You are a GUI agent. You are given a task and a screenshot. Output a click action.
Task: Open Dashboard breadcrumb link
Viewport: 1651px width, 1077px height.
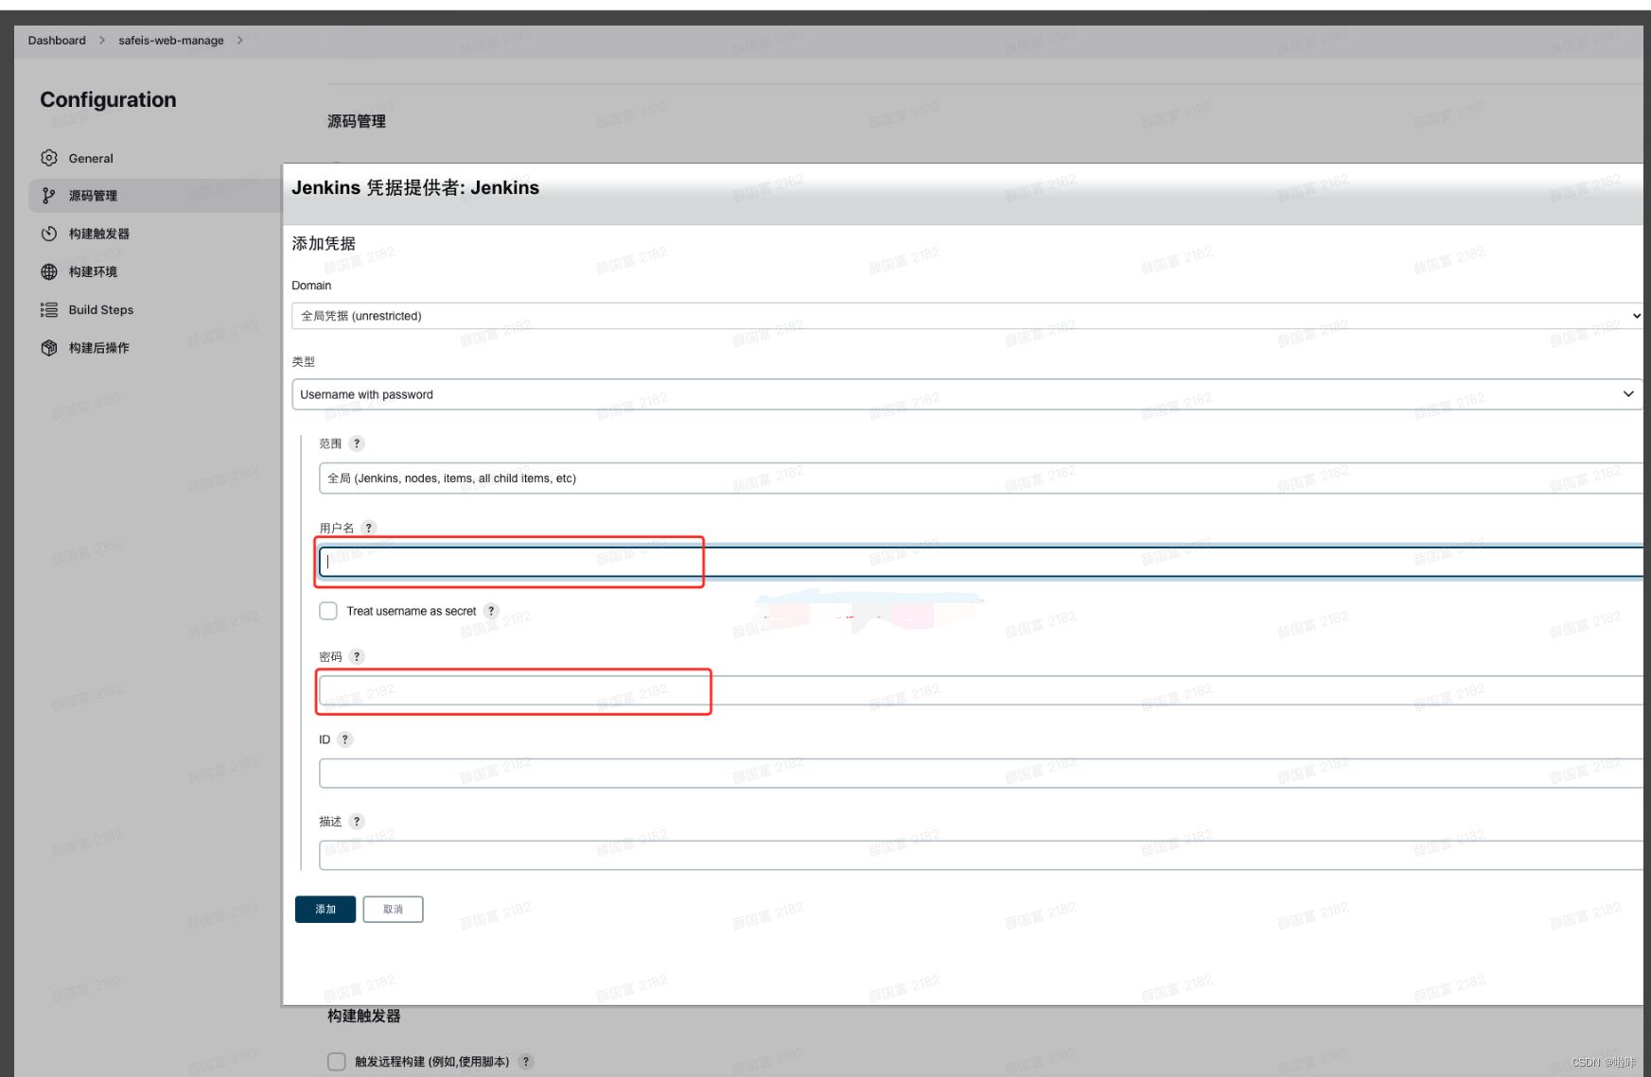pos(57,41)
